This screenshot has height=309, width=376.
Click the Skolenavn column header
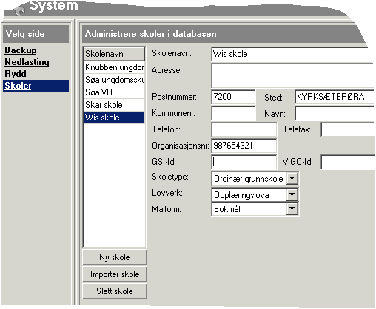click(114, 54)
